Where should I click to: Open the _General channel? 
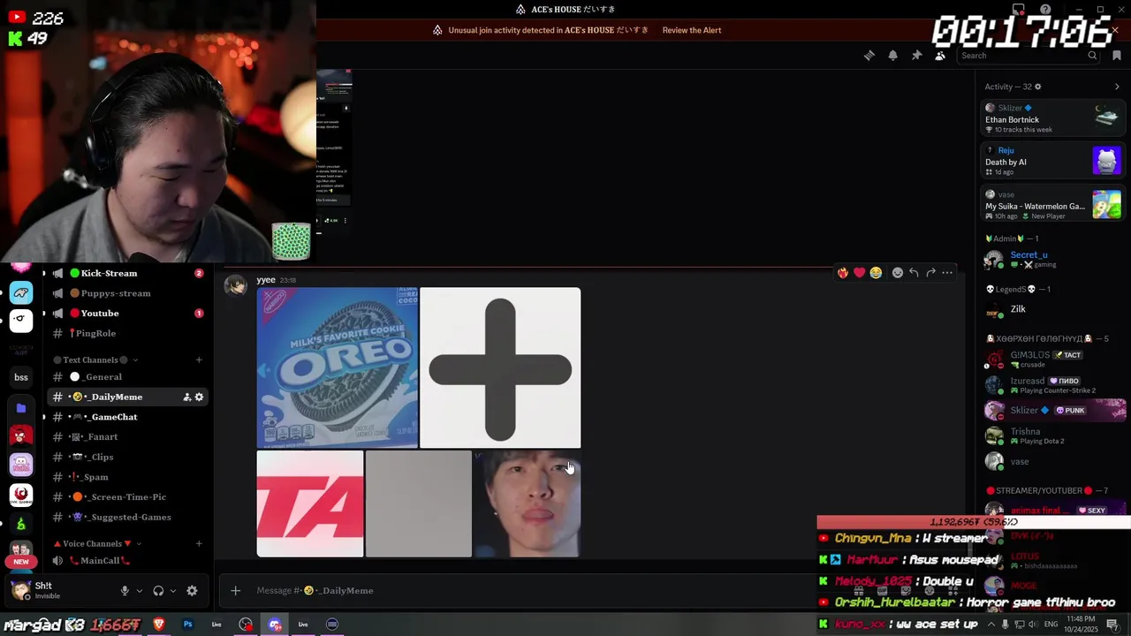(x=125, y=377)
